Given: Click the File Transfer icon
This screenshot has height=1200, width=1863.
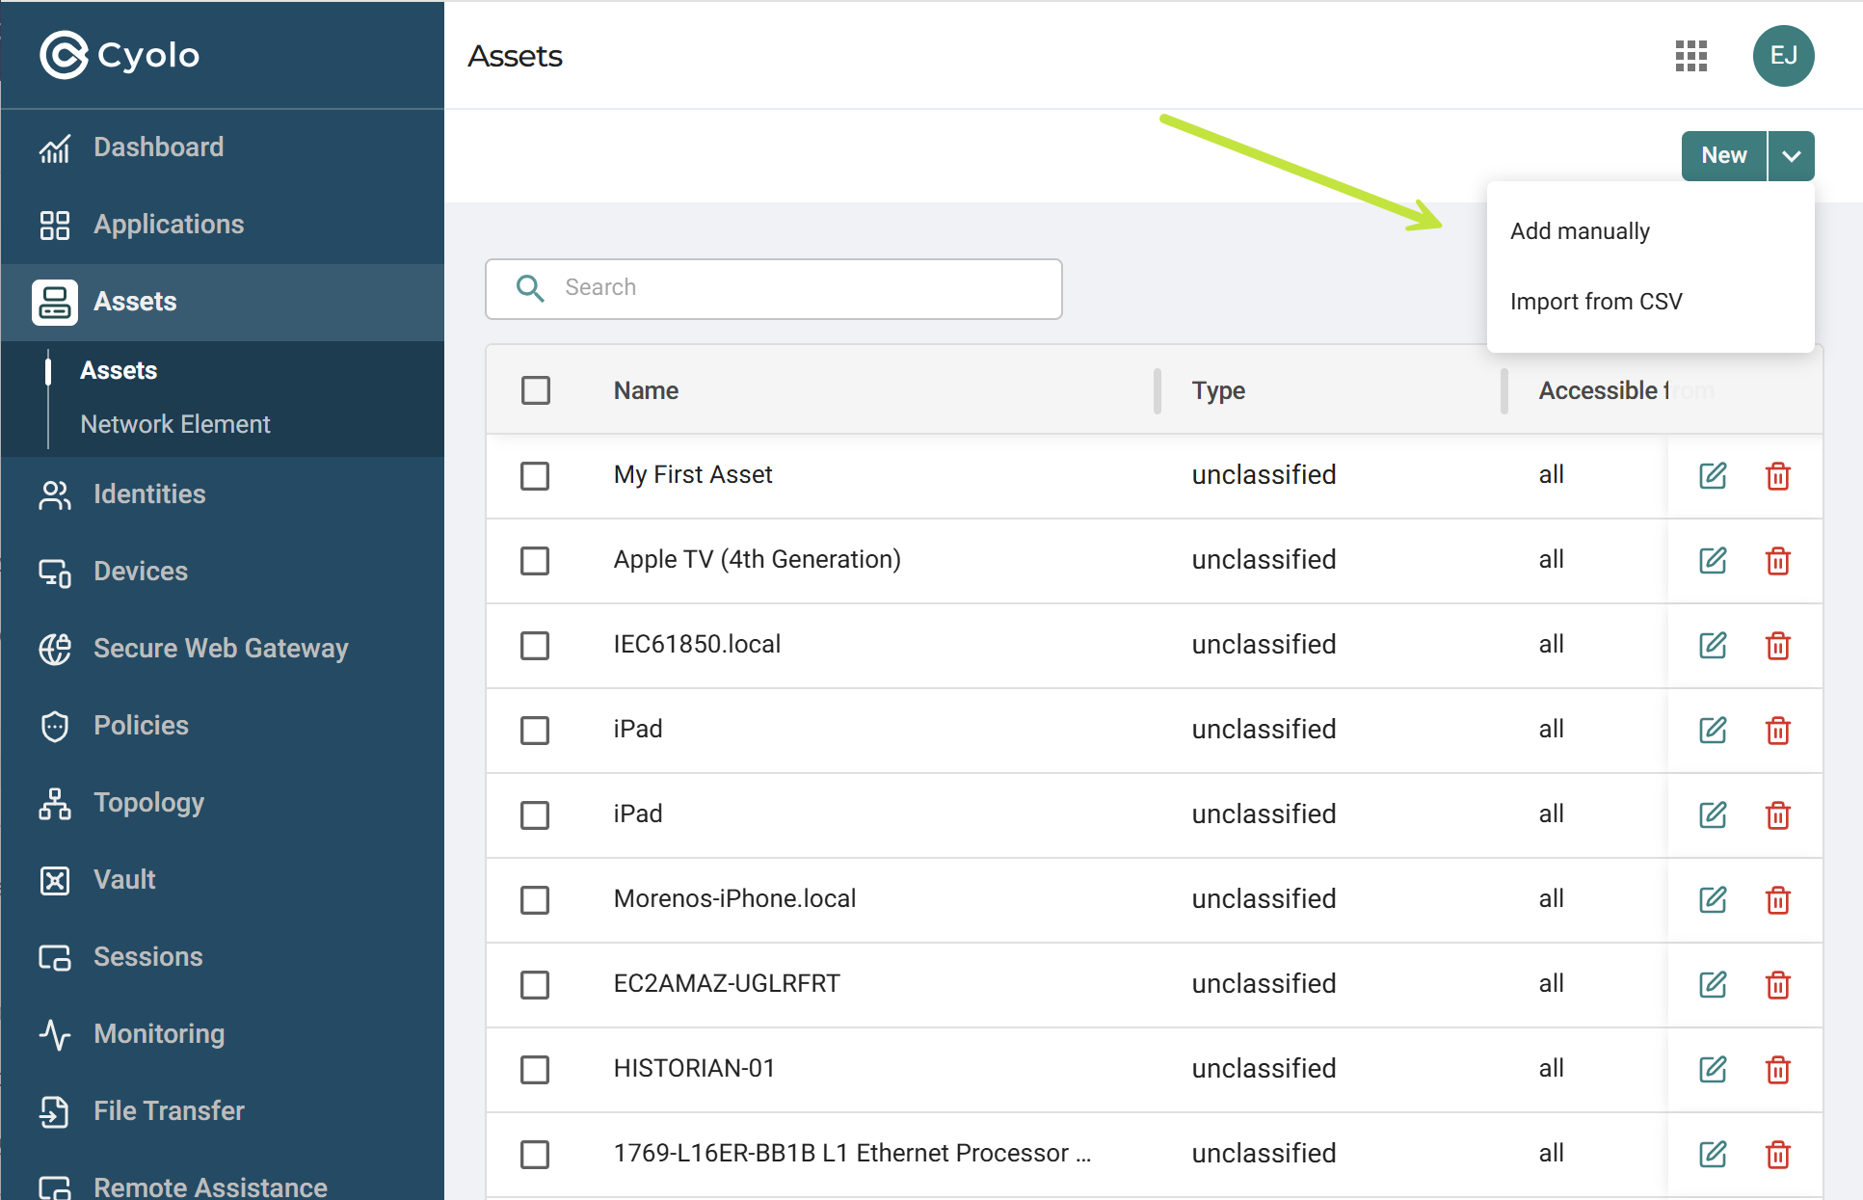Looking at the screenshot, I should click(55, 1111).
